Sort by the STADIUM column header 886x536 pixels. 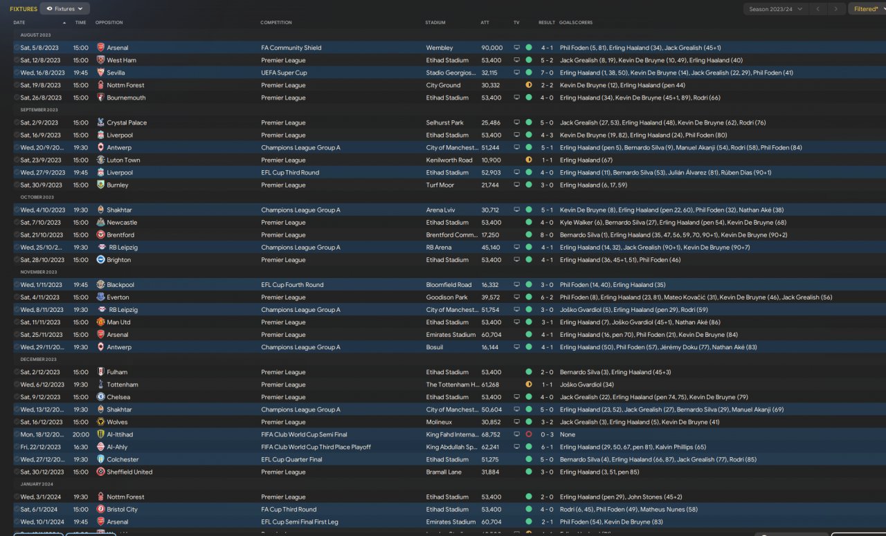pos(435,23)
